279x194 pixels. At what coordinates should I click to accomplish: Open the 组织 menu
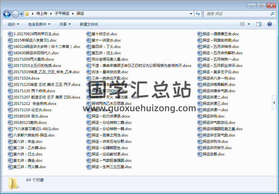tap(13, 24)
